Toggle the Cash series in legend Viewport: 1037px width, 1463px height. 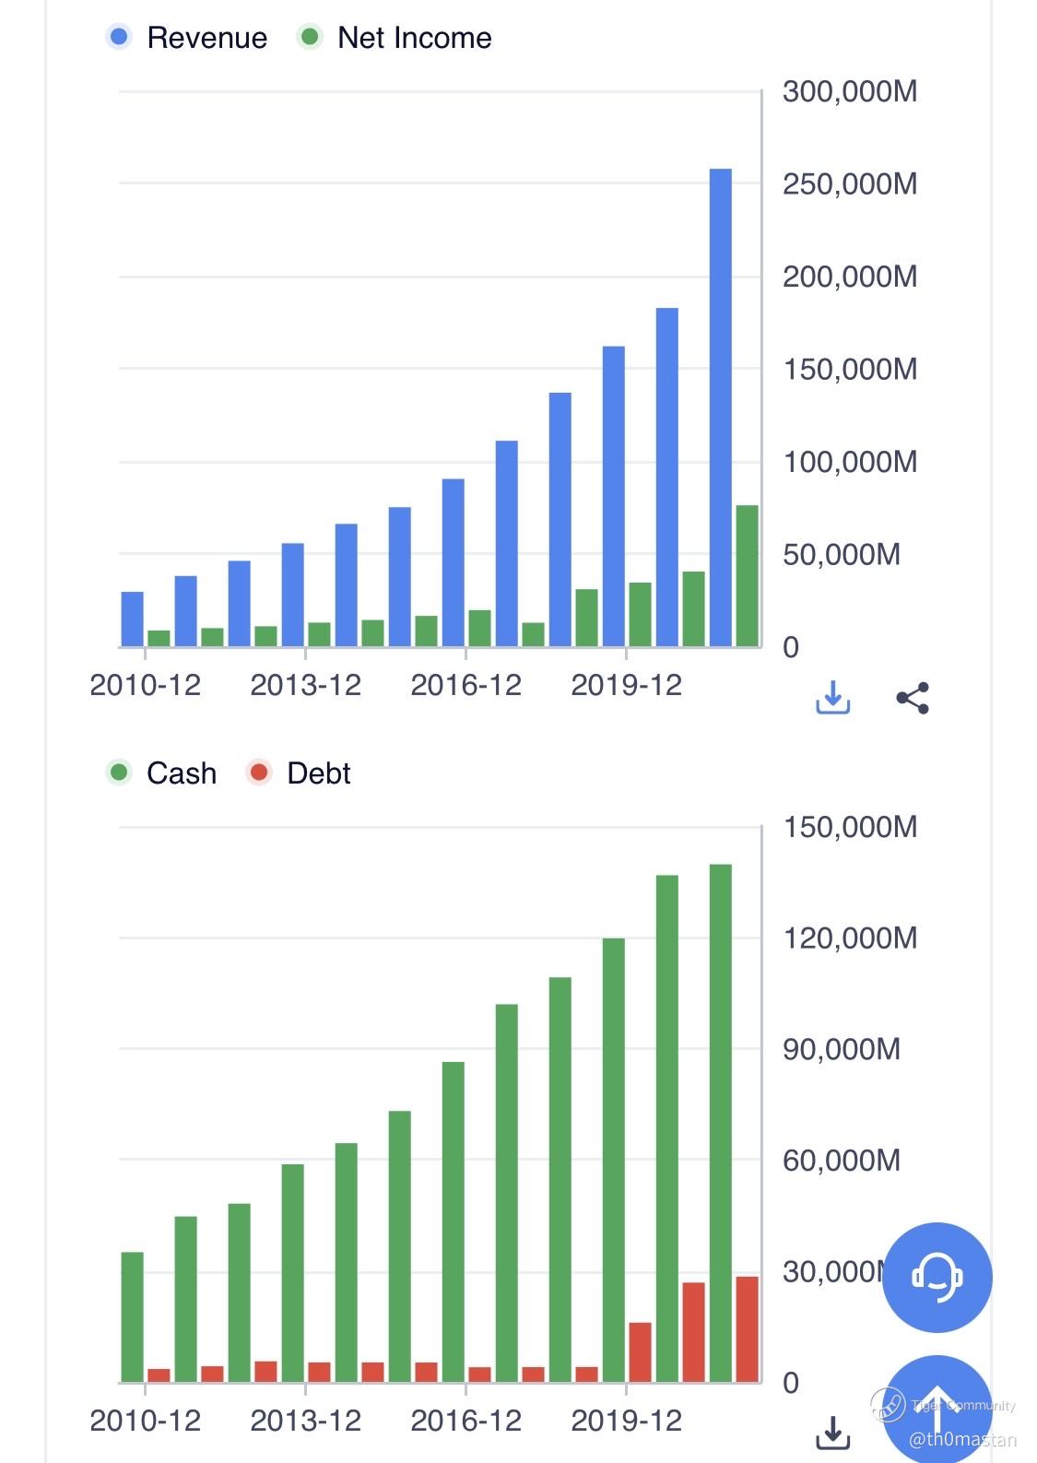181,773
